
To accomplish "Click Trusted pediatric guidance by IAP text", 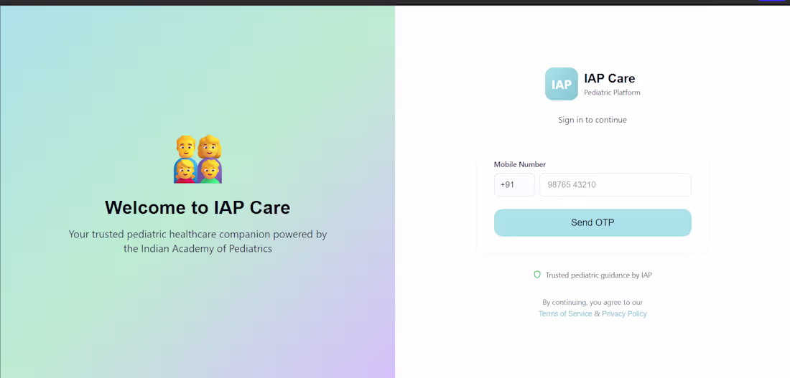I will [x=598, y=275].
